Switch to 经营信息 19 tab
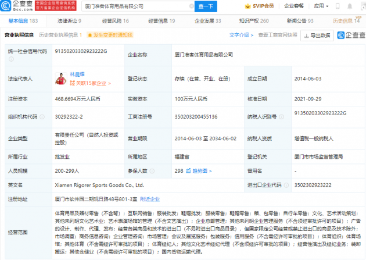 click(162, 21)
